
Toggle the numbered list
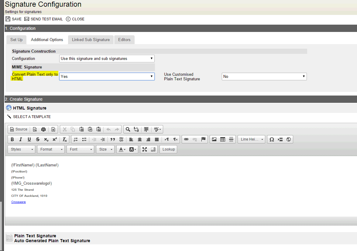(x=75, y=139)
